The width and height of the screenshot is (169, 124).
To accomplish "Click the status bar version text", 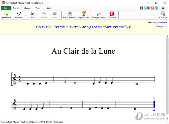I will [32, 122].
